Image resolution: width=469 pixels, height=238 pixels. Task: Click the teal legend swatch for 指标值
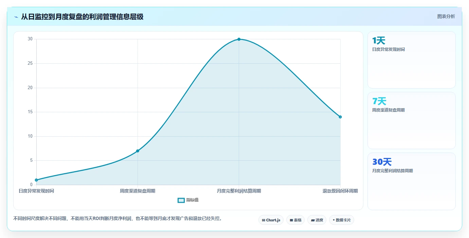[x=181, y=200]
